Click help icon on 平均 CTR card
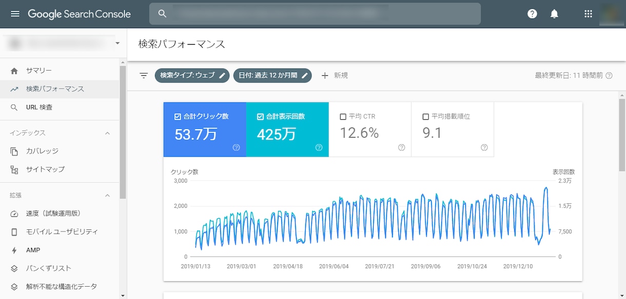Image resolution: width=626 pixels, height=299 pixels. coord(401,147)
